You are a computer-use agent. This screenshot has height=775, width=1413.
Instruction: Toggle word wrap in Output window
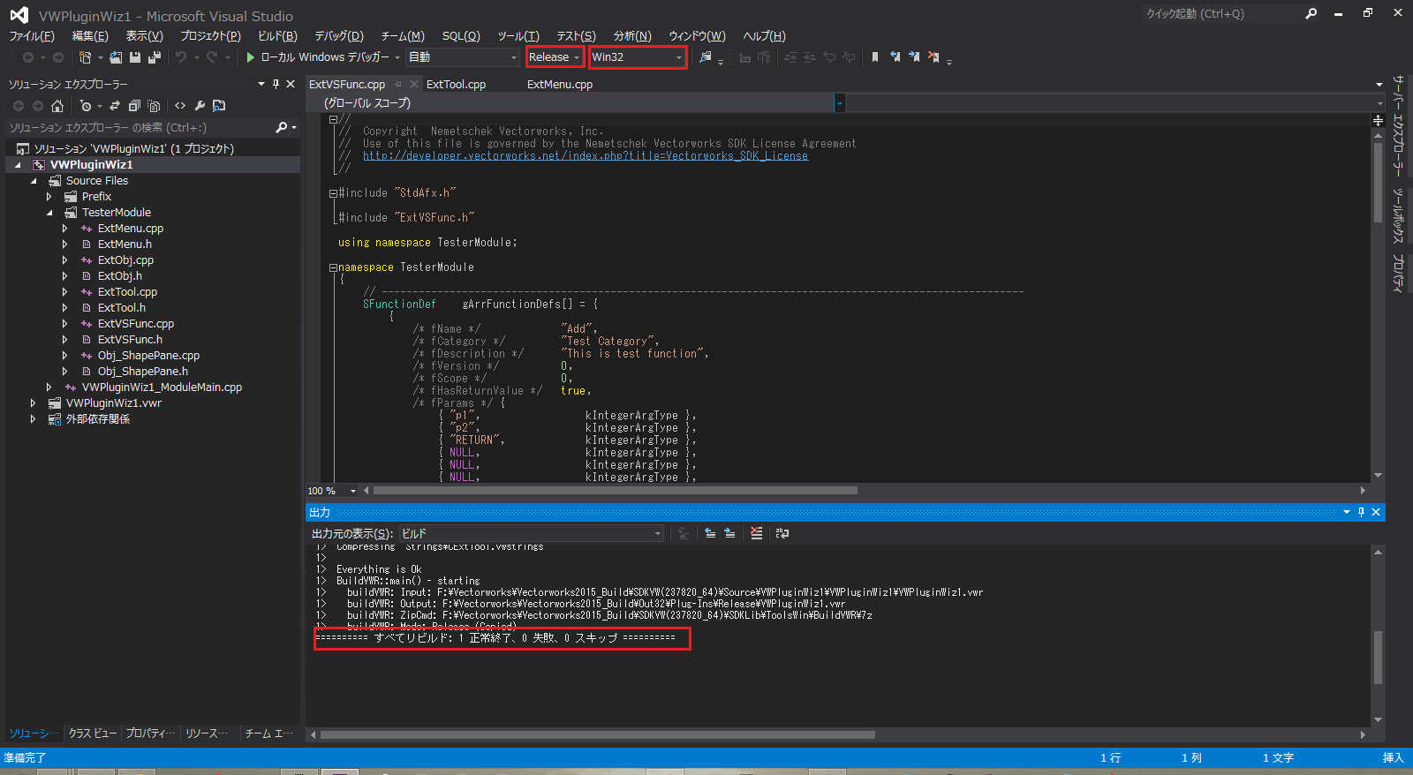[x=782, y=533]
